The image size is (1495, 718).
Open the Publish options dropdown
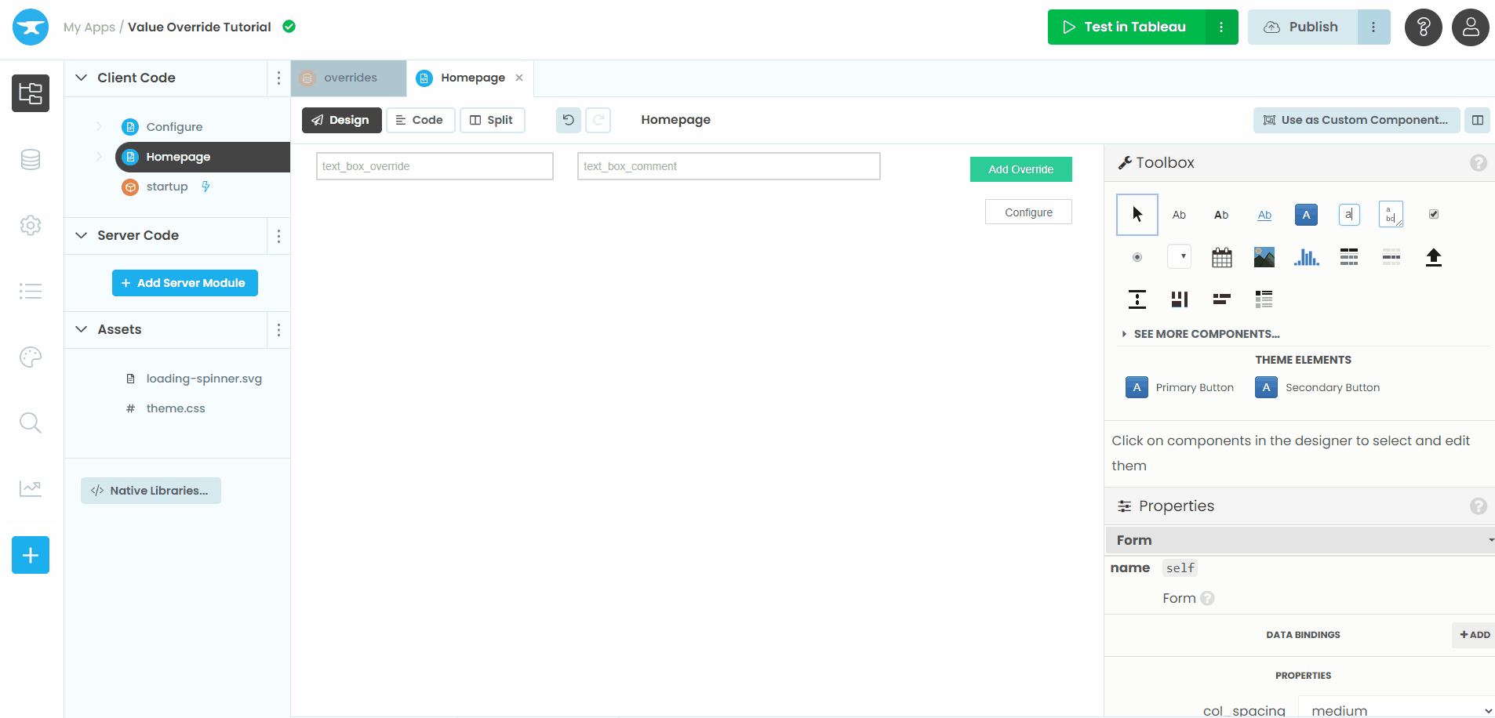(x=1373, y=27)
